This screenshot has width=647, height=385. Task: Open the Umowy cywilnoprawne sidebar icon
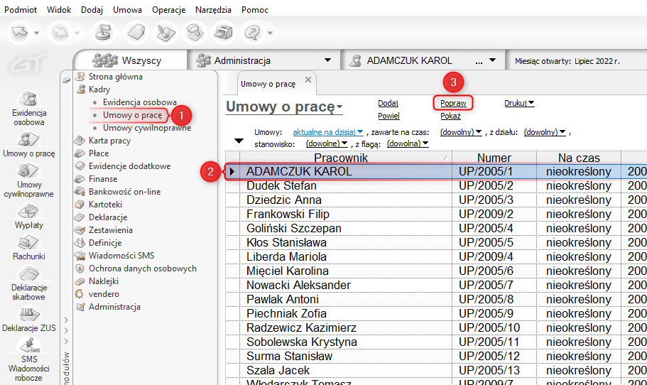coord(28,170)
